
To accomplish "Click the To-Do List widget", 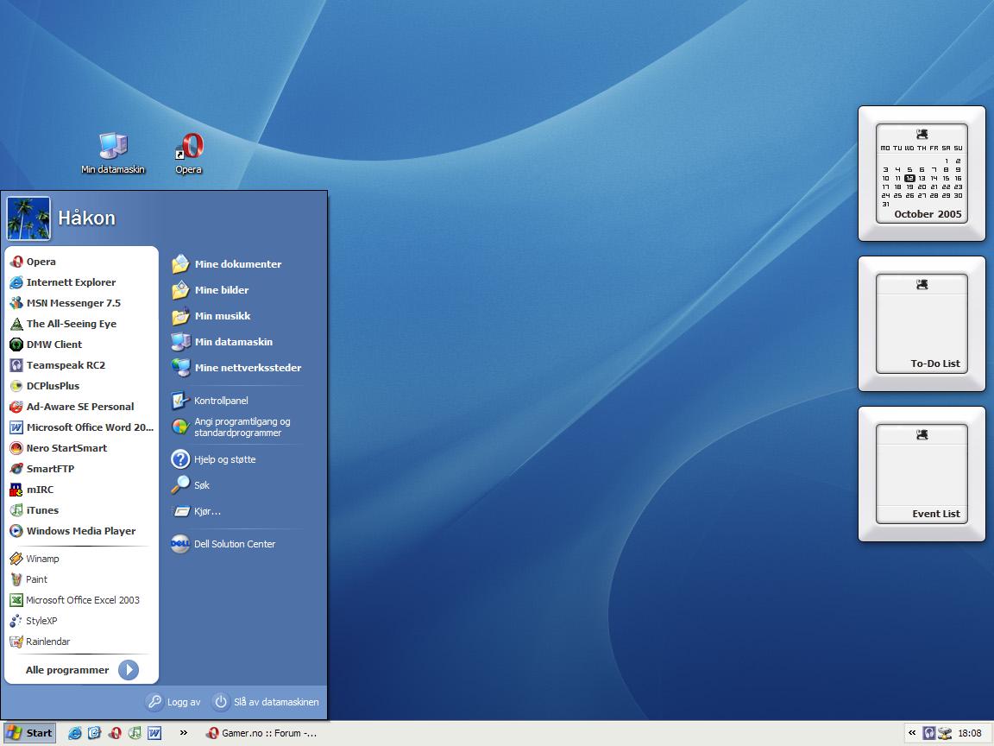I will coord(922,324).
